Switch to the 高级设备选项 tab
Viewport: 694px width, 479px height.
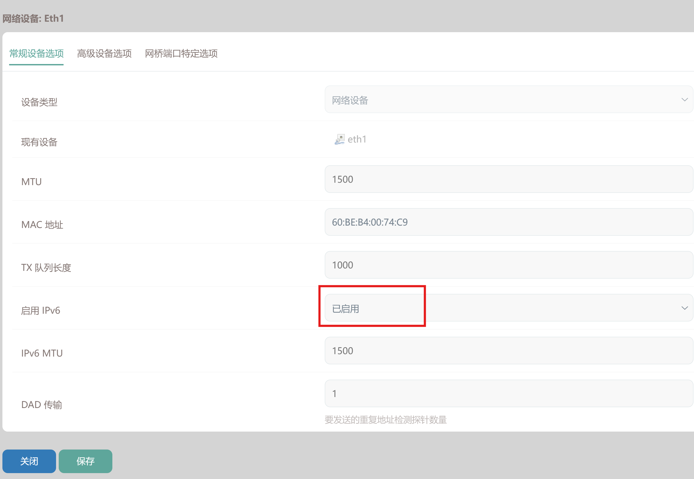pyautogui.click(x=104, y=53)
